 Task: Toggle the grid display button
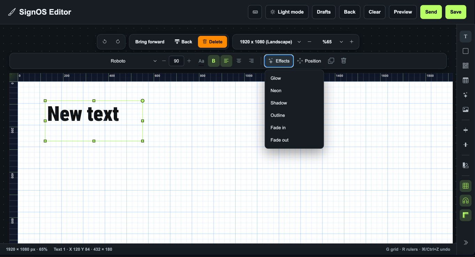(x=465, y=186)
